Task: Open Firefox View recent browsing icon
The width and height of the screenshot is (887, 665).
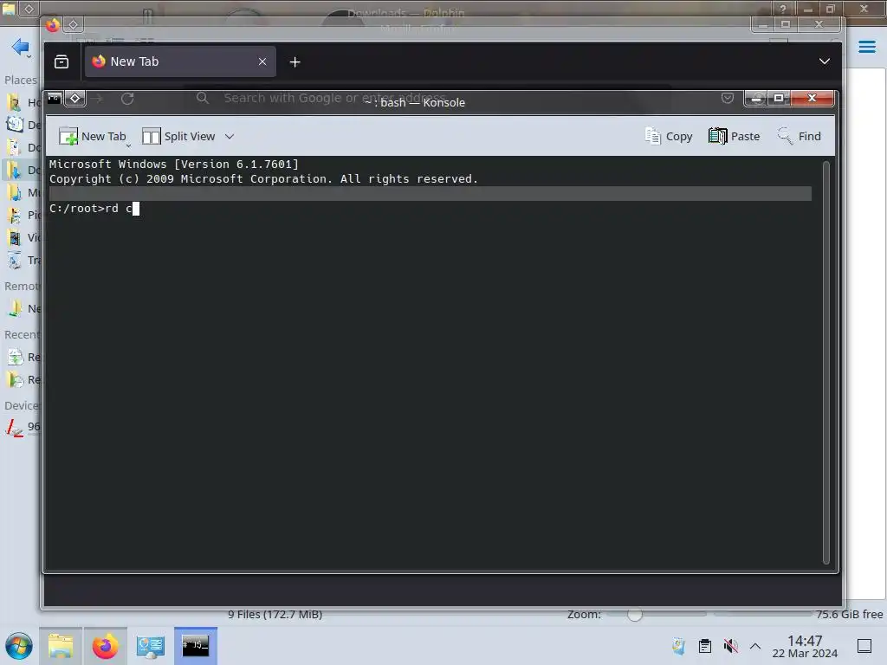Action: pos(62,61)
